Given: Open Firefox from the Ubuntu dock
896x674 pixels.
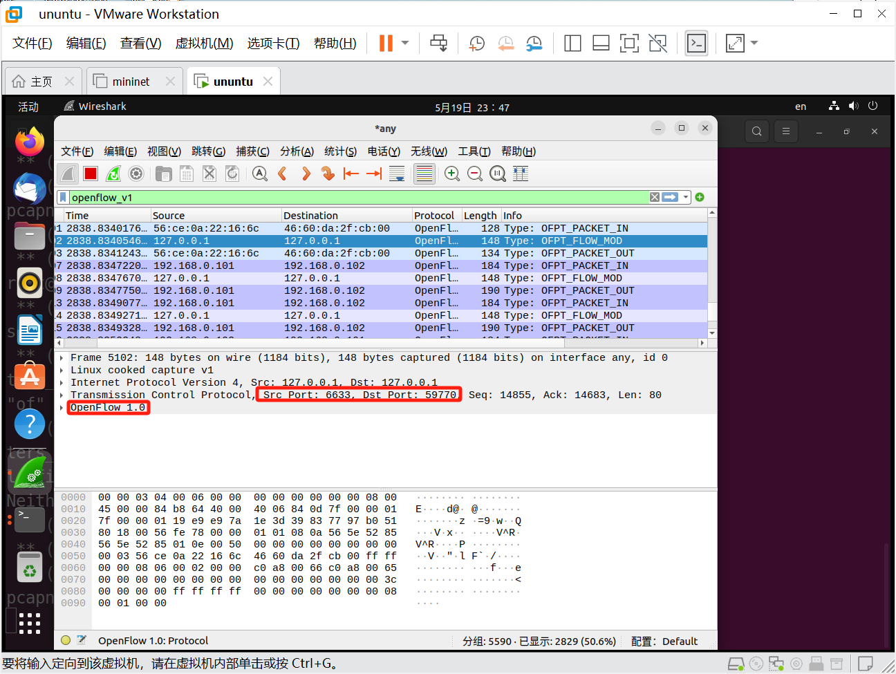Looking at the screenshot, I should (x=30, y=142).
